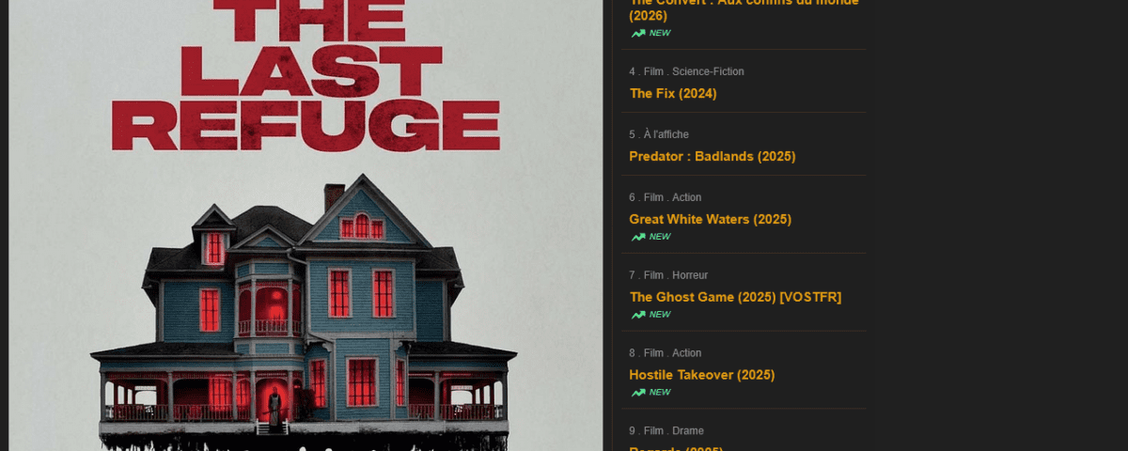1128x451 pixels.
Task: Click the NEW trend icon under Hostile Takeover
Action: (638, 393)
